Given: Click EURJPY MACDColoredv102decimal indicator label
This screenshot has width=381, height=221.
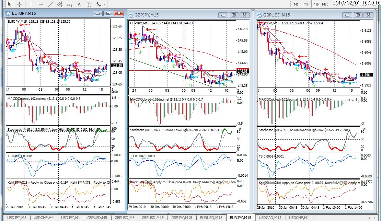Looking at the screenshot, I should (44, 98).
